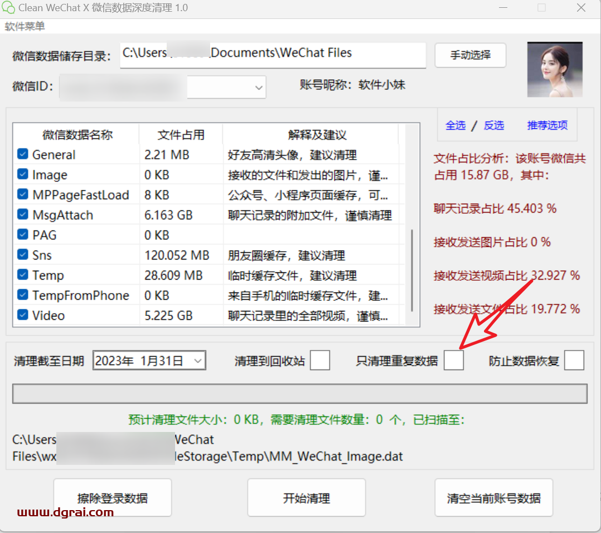601x533 pixels.
Task: Uncheck the Video checkbox
Action: click(x=23, y=315)
